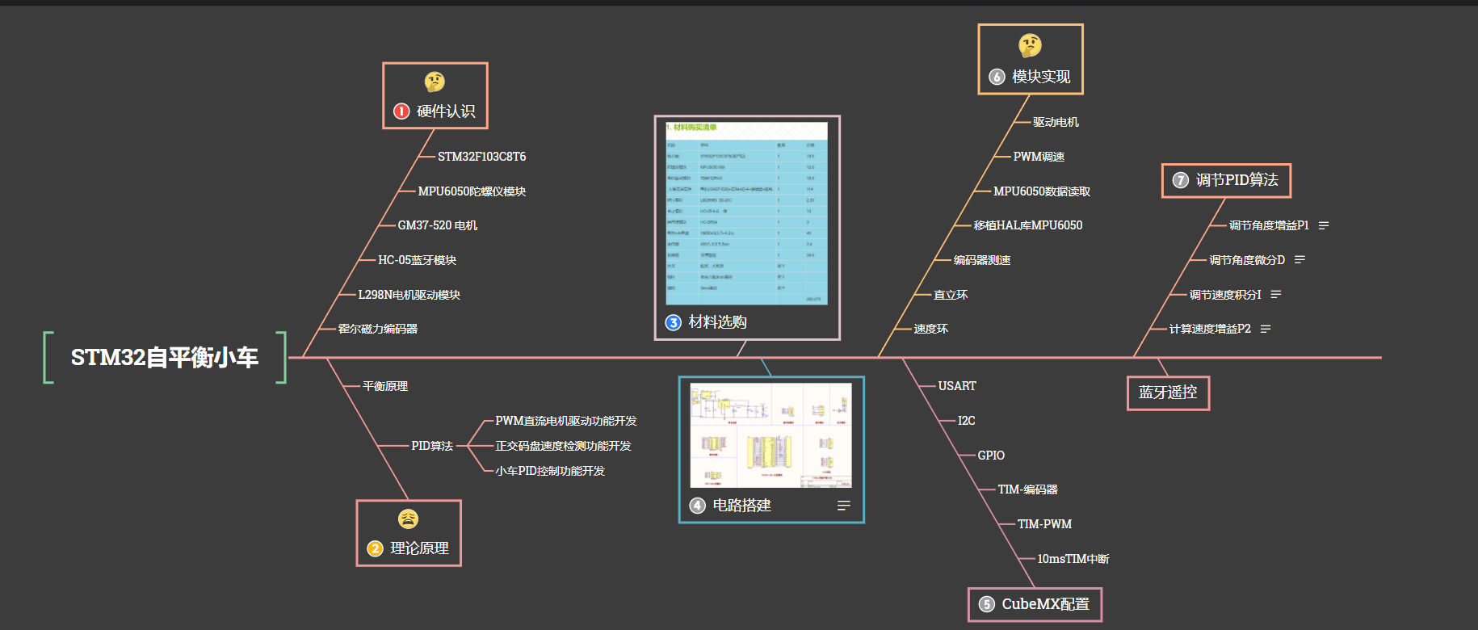The width and height of the screenshot is (1478, 630).
Task: Open note icon beside 调节速度积分I
Action: click(x=1276, y=295)
